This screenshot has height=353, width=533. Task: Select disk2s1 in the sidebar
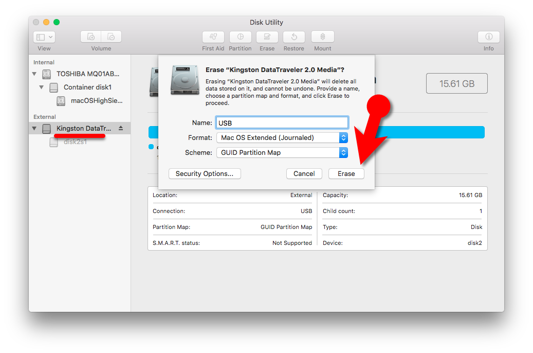click(x=75, y=142)
